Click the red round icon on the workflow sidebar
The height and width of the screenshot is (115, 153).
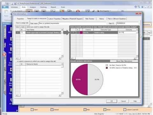tap(4, 55)
